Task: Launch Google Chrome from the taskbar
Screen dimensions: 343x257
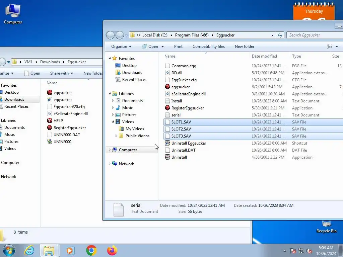Action: [91, 250]
